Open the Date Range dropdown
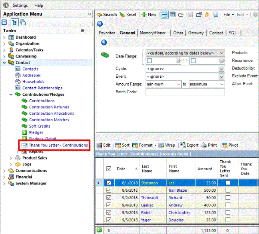This screenshot has width=259, height=234. point(221,53)
